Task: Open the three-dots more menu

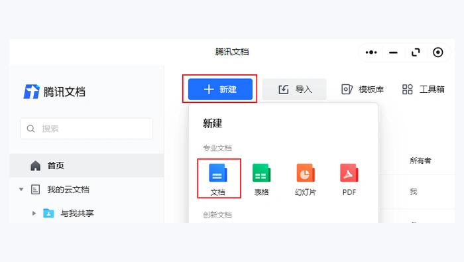Action: [371, 52]
